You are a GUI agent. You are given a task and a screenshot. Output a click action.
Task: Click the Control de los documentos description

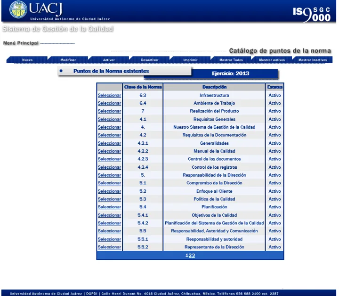pos(214,159)
